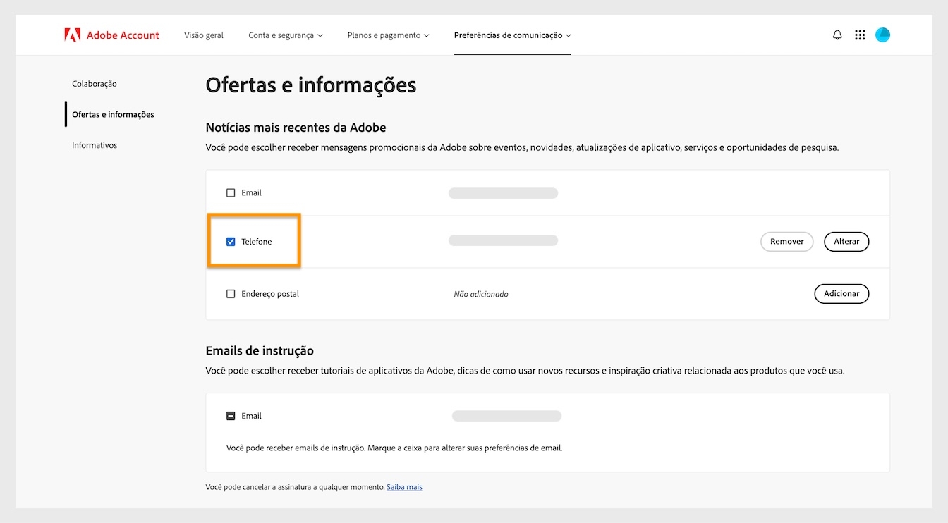
Task: Toggle the Email checkbox for Emails de instrução
Action: 231,415
